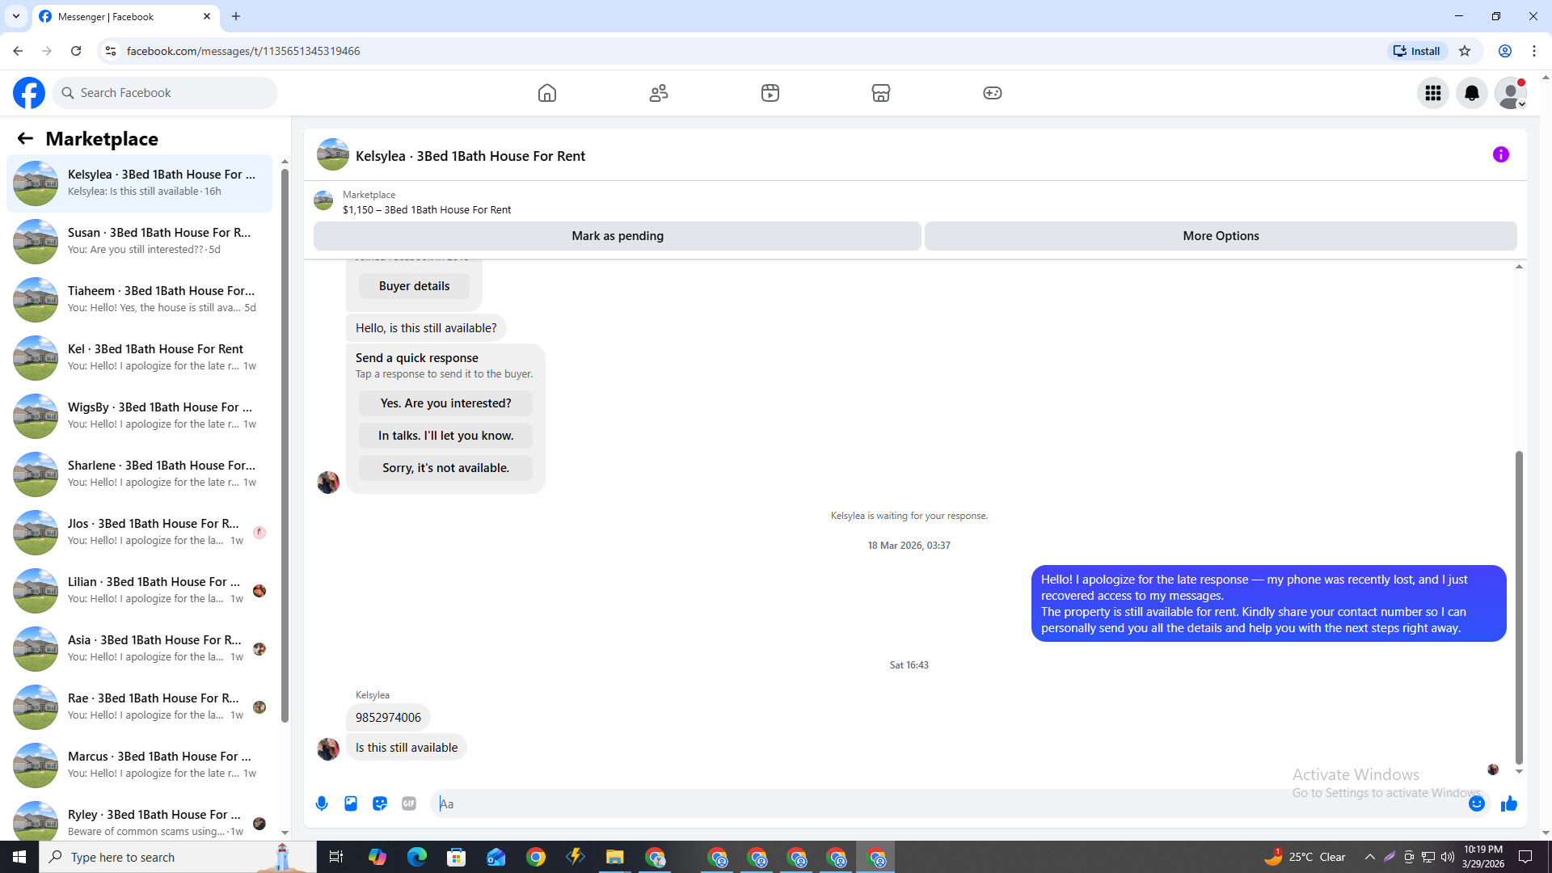View site information icon in the address bar
The image size is (1552, 873).
point(111,51)
